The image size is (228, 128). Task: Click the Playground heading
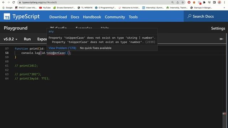click(16, 28)
